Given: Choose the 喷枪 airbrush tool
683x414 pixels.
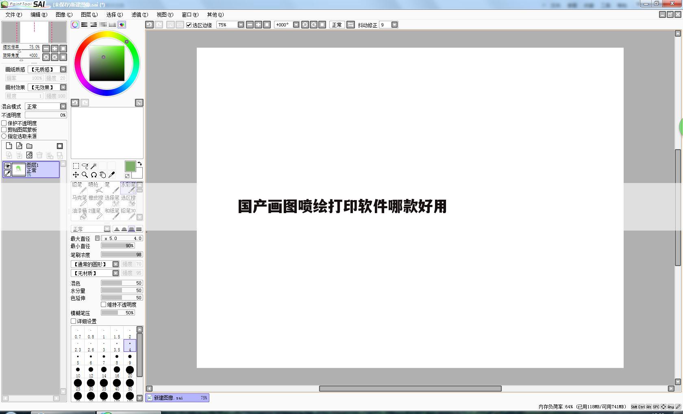Looking at the screenshot, I should 96,188.
